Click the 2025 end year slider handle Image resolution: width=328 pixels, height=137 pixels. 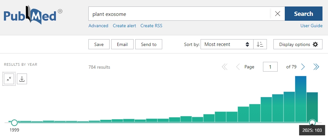point(312,122)
